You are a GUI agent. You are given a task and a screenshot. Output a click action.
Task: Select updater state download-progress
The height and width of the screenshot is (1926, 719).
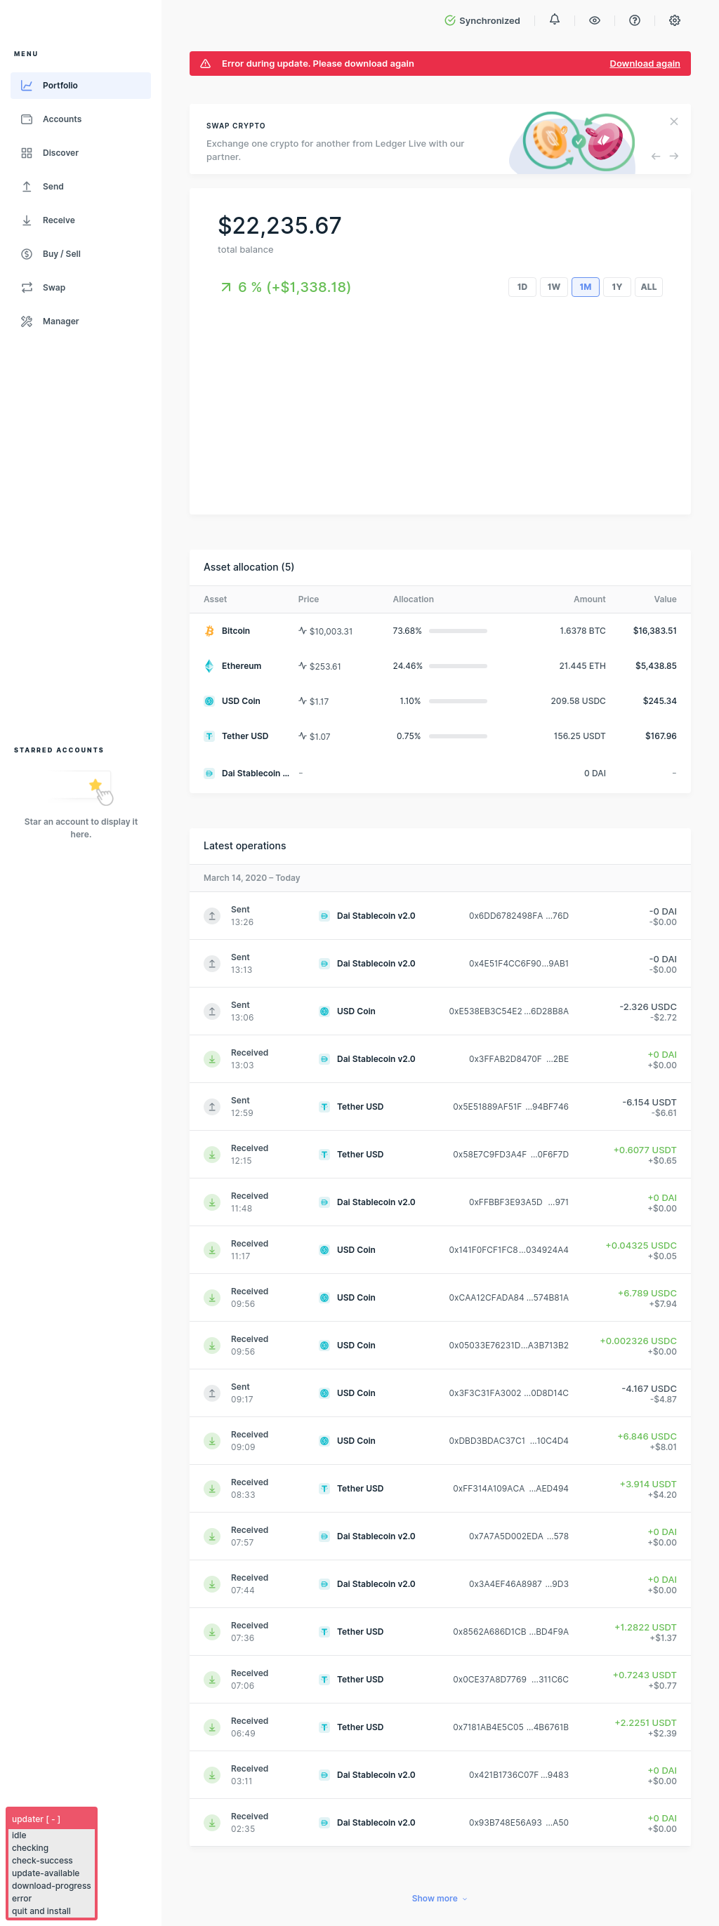[x=52, y=1887]
